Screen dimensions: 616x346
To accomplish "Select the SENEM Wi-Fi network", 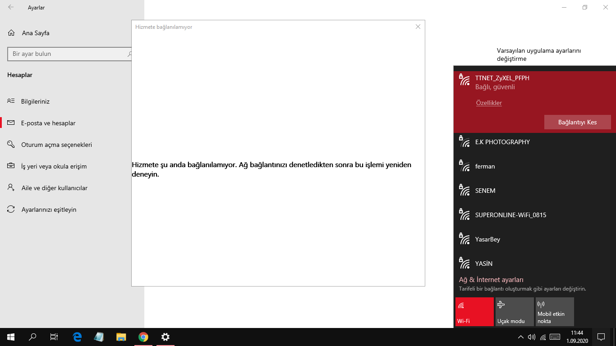I will pyautogui.click(x=534, y=191).
